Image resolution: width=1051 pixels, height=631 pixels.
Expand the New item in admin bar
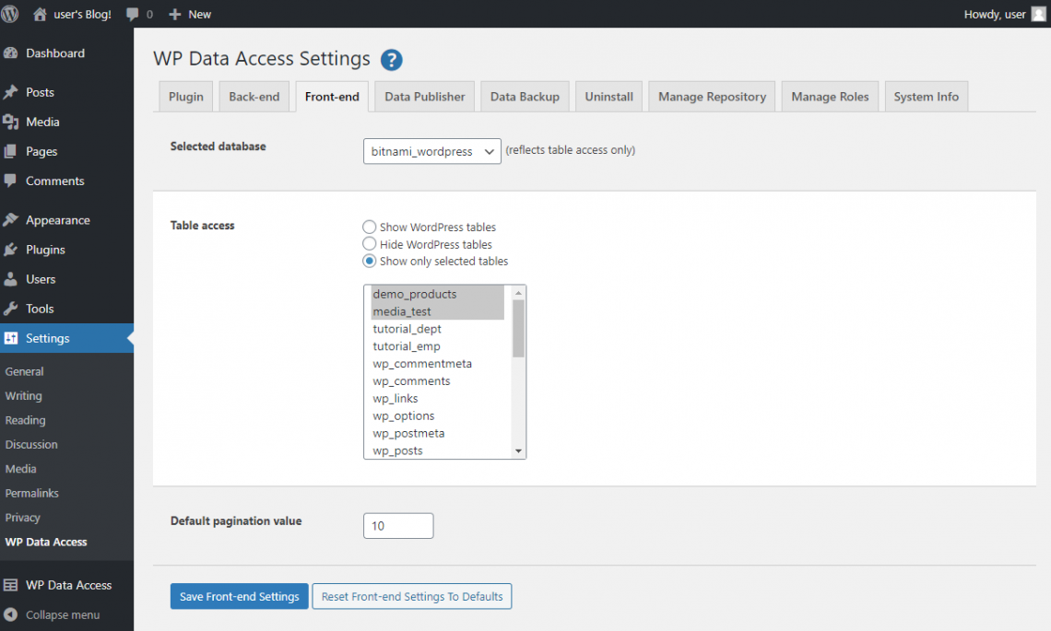coord(189,14)
